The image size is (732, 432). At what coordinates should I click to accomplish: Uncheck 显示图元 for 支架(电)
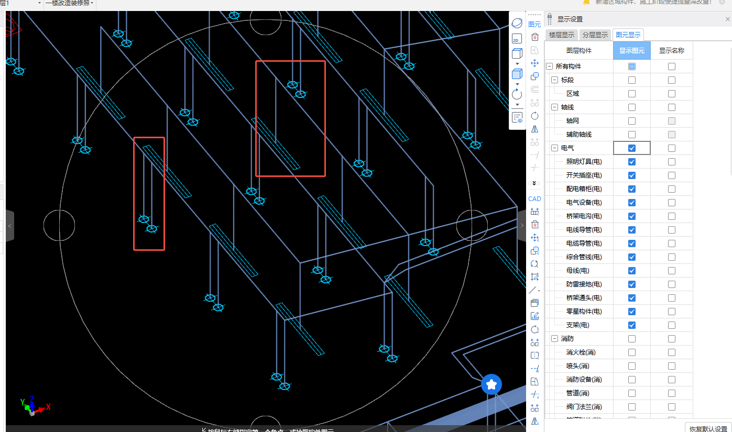[x=632, y=325]
